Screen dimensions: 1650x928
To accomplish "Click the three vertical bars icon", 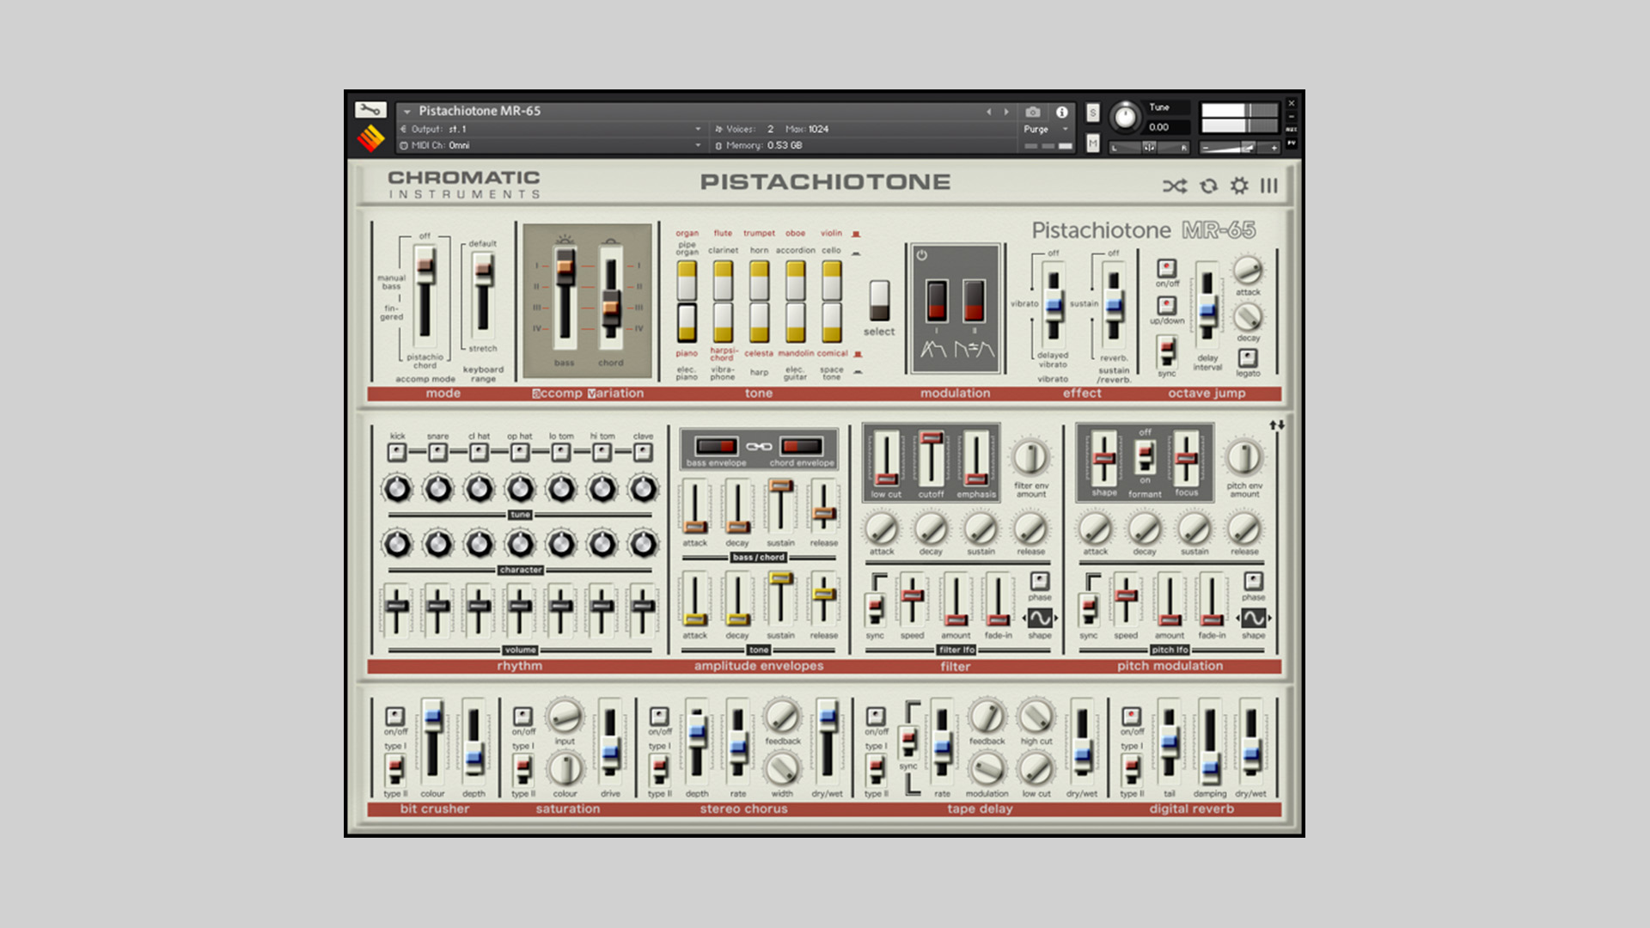I will pyautogui.click(x=1269, y=186).
